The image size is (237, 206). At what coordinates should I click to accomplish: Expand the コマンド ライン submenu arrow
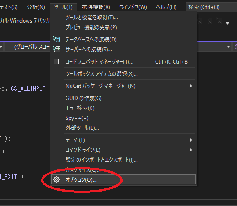(191, 150)
